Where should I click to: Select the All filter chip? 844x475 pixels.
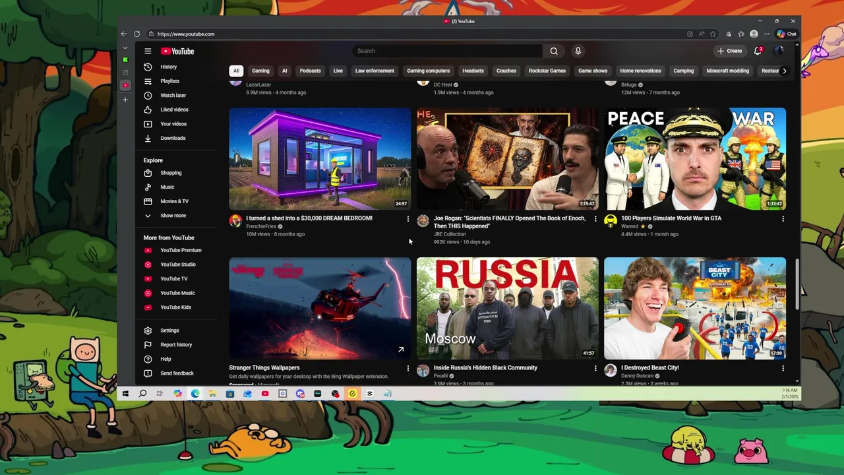[x=236, y=71]
